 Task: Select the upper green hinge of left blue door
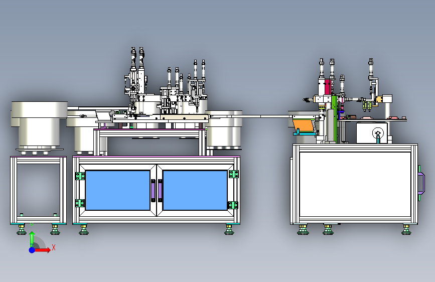coord(80,176)
